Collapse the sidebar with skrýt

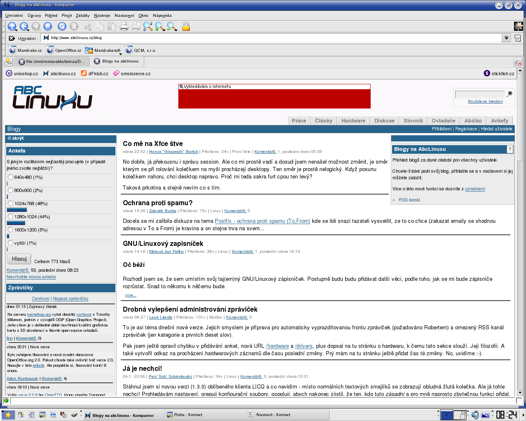tap(16, 139)
